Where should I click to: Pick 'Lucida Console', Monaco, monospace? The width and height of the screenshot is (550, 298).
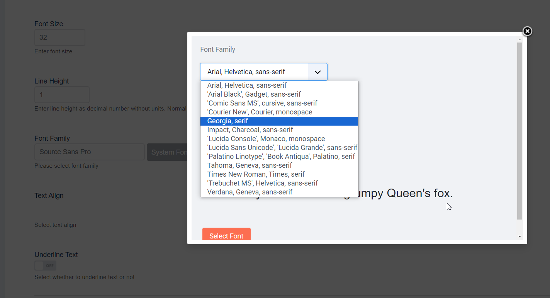[x=279, y=139]
